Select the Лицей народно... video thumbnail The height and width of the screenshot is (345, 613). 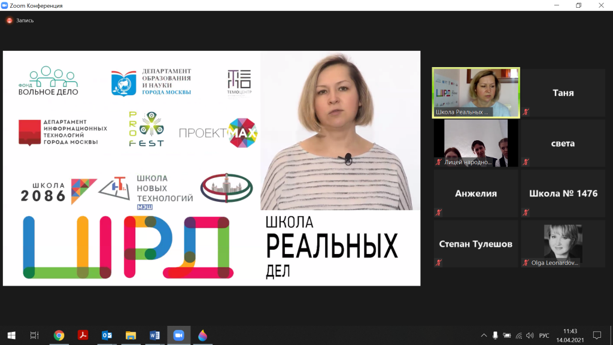[x=476, y=143]
